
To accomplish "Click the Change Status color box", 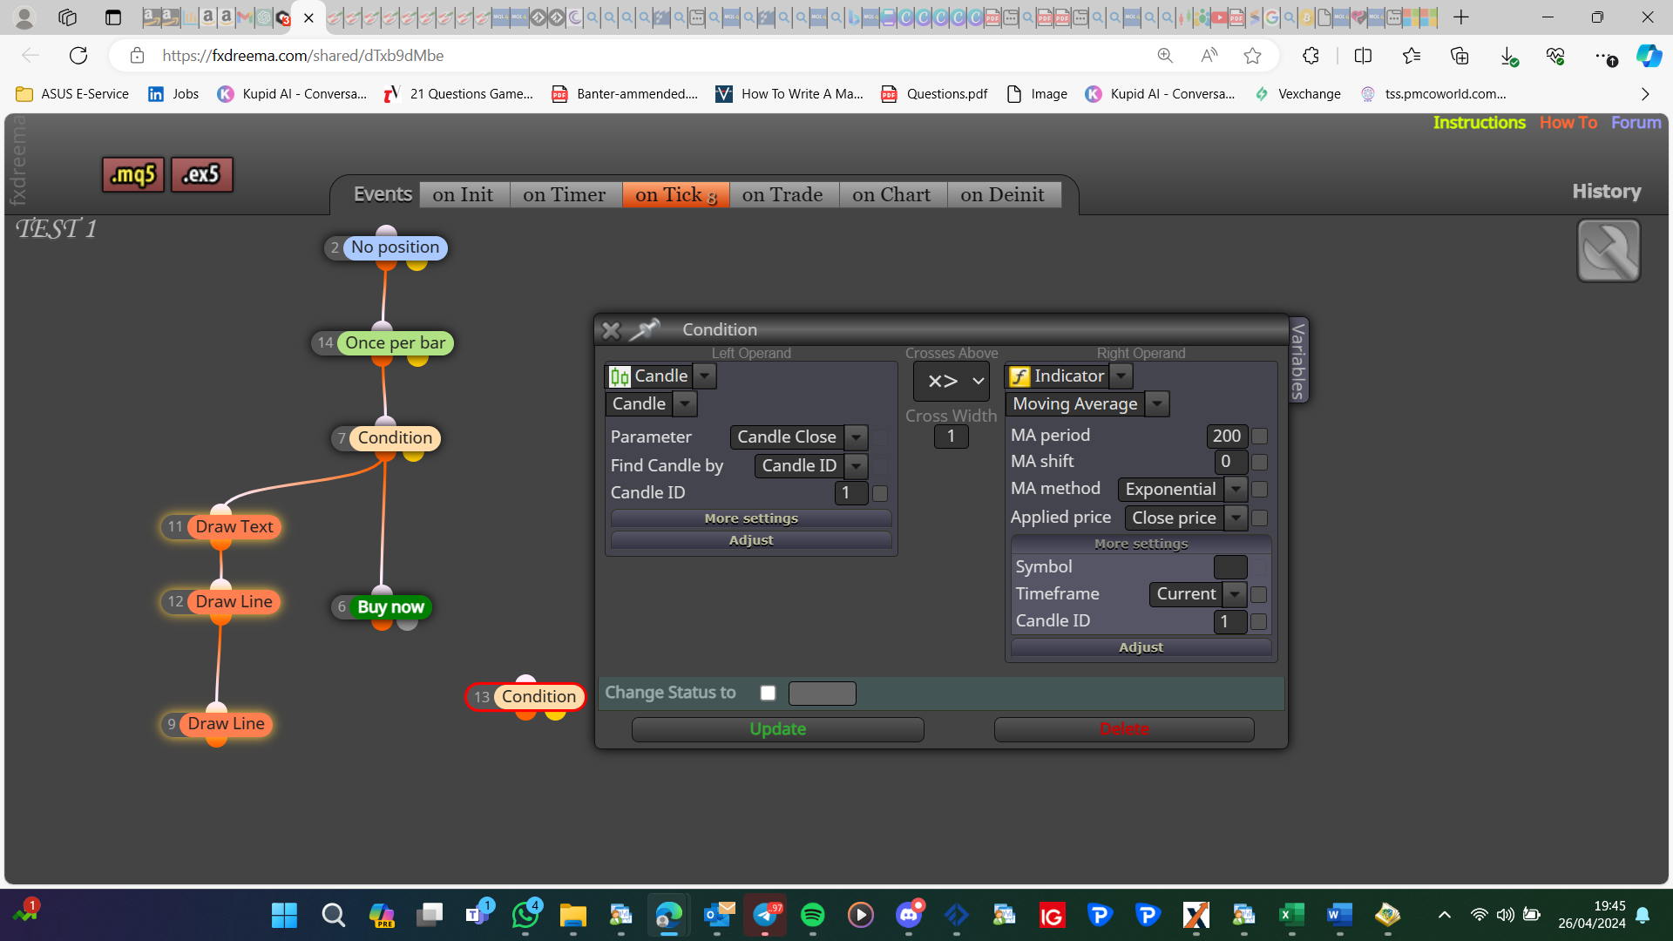I will (822, 694).
